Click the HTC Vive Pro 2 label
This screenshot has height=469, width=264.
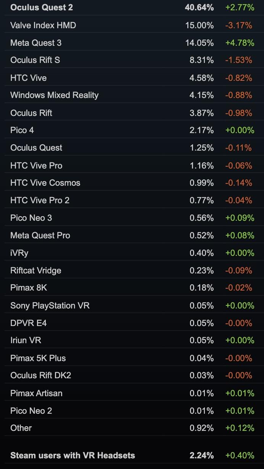[x=40, y=200]
